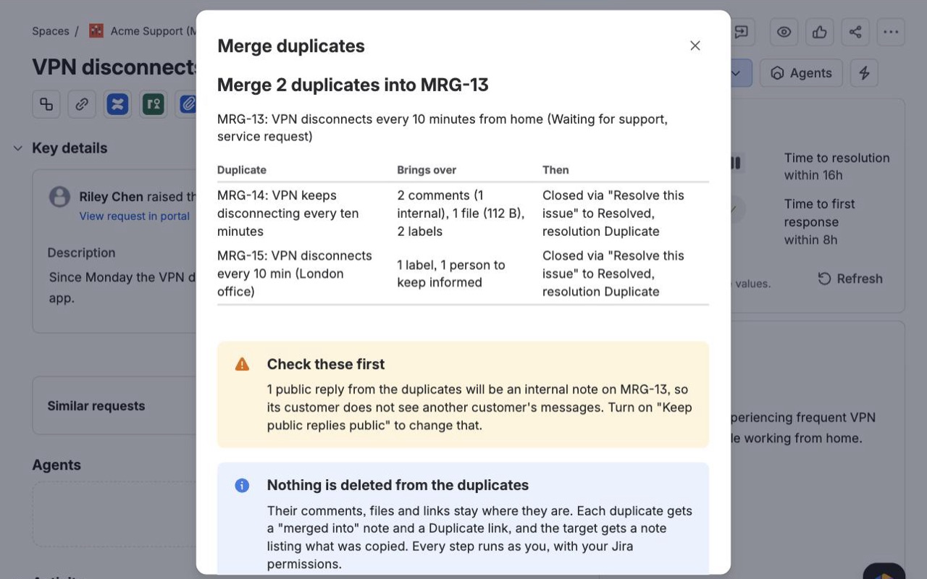927x579 pixels.
Task: Click the MRG-13 target summary line
Action: tap(442, 127)
